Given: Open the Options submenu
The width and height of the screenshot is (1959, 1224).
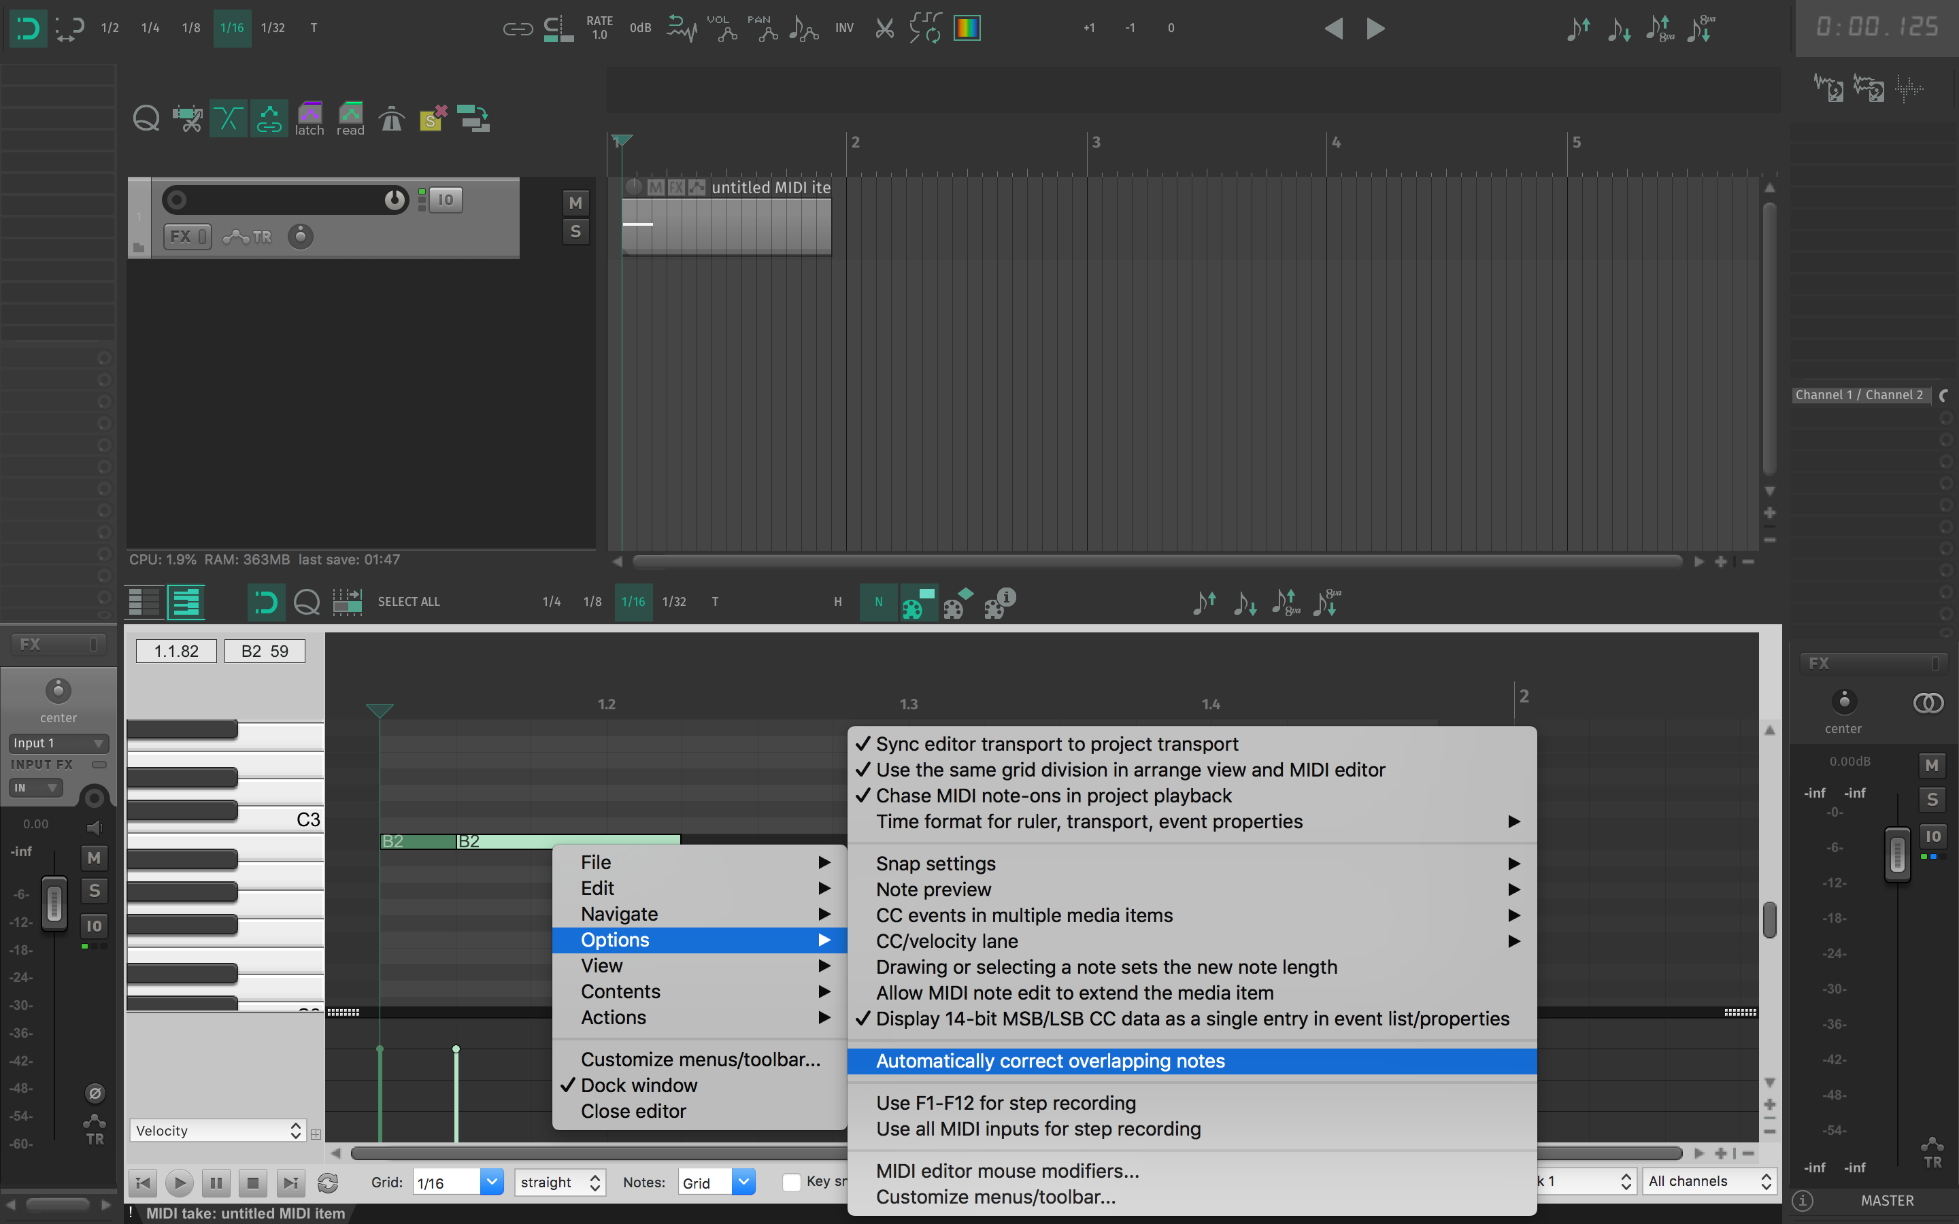Looking at the screenshot, I should [x=699, y=940].
